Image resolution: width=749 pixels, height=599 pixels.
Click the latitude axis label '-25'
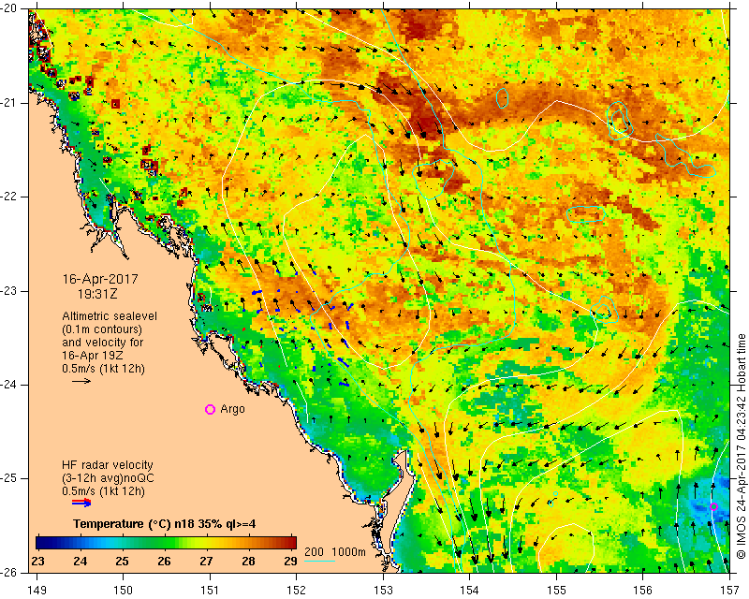[x=9, y=478]
